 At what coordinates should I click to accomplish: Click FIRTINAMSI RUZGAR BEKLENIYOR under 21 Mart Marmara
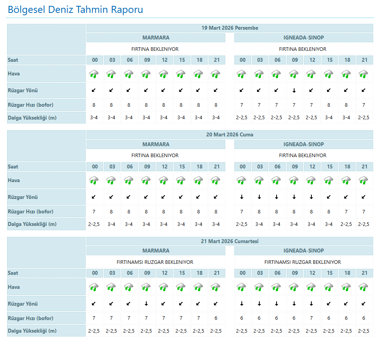pyautogui.click(x=155, y=262)
